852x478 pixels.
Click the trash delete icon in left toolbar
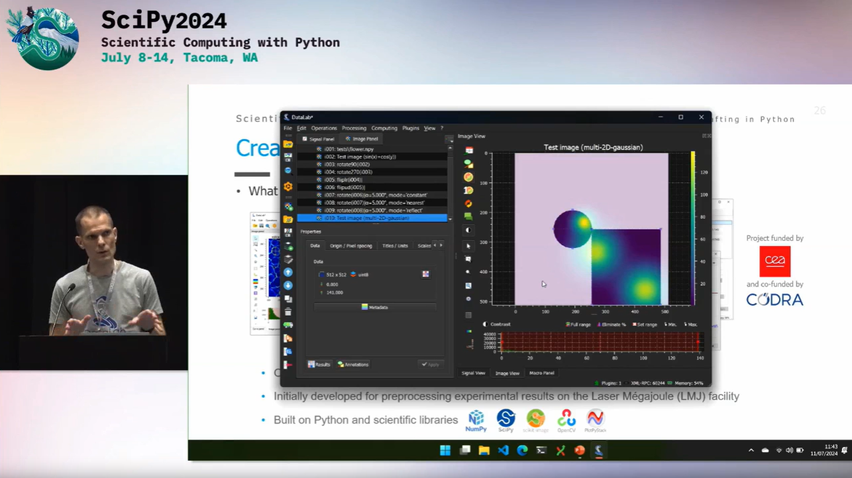[288, 312]
